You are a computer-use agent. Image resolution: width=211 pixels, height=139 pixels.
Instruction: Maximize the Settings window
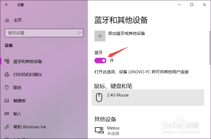click(x=192, y=5)
